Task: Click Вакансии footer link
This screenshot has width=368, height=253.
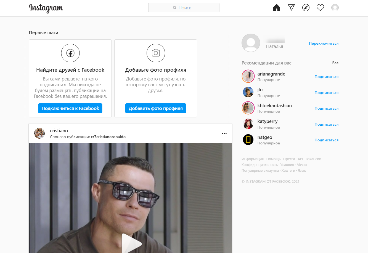Action: [313, 159]
